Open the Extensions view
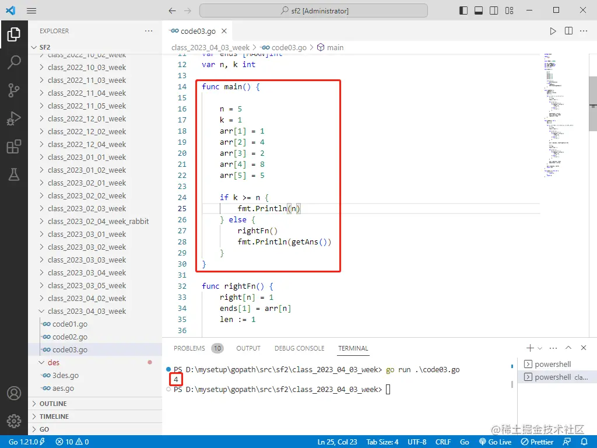This screenshot has width=597, height=448. (x=14, y=146)
